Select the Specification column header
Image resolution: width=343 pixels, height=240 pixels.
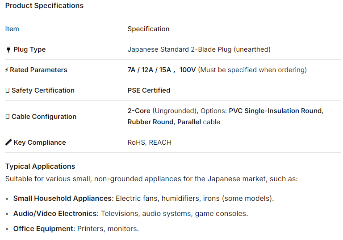coord(148,29)
